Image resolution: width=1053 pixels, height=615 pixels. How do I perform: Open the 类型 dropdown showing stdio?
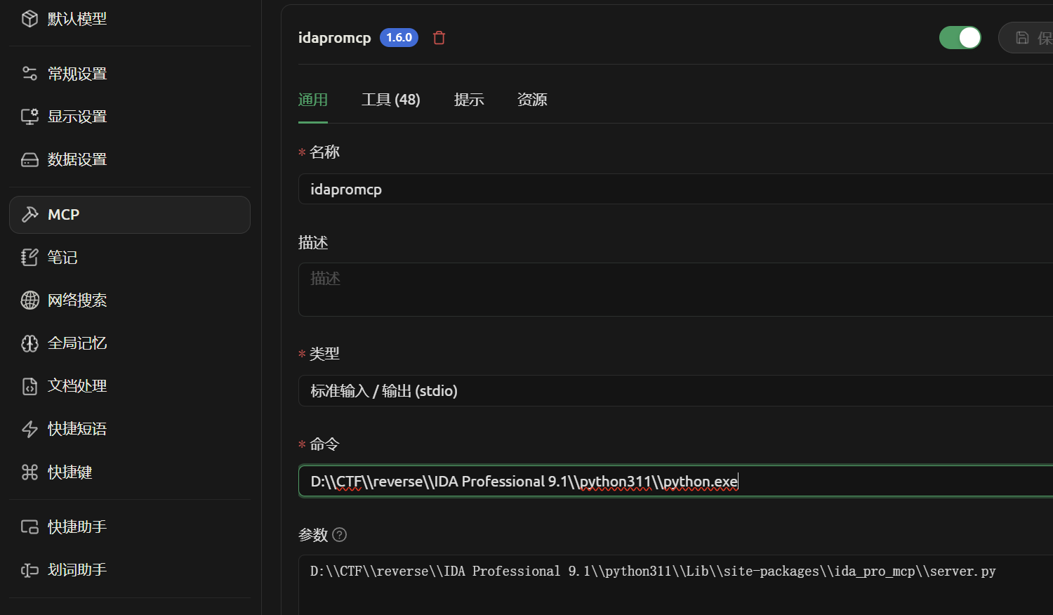pos(675,391)
